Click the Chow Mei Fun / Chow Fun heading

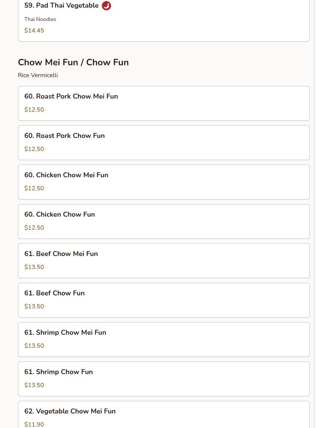[x=73, y=62]
